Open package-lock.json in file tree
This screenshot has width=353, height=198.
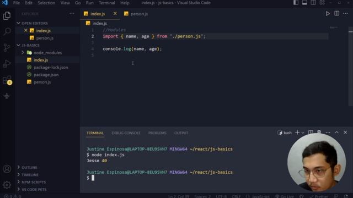pyautogui.click(x=51, y=67)
